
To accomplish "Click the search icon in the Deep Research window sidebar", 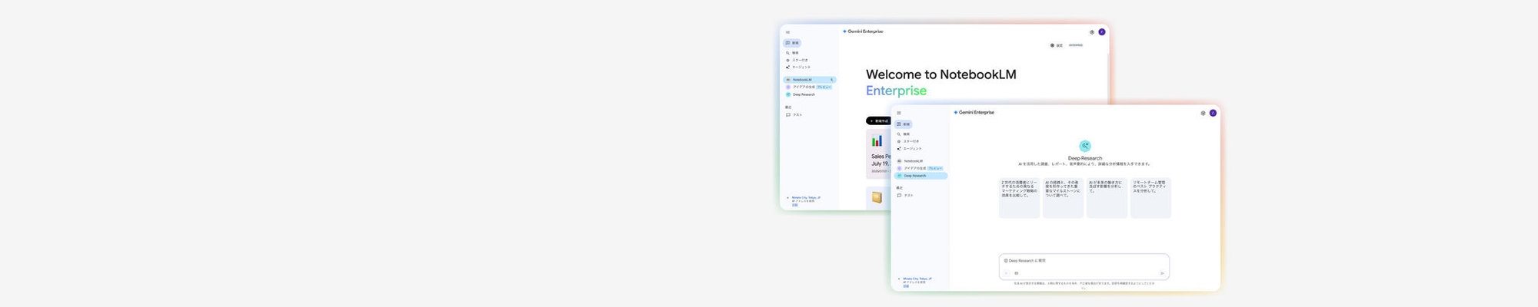I will [899, 134].
